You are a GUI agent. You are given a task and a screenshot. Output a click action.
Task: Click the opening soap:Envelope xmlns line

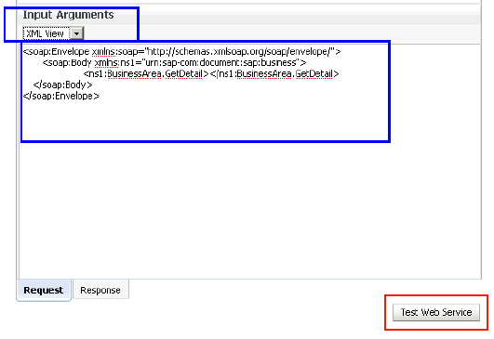coord(181,51)
